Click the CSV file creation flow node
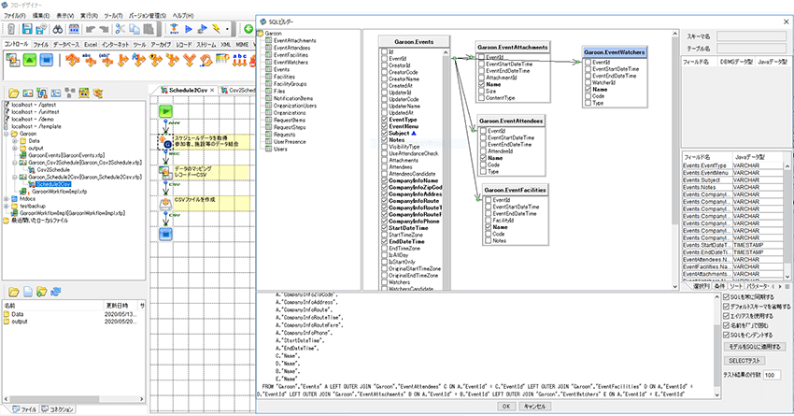This screenshot has height=416, width=794. point(166,201)
